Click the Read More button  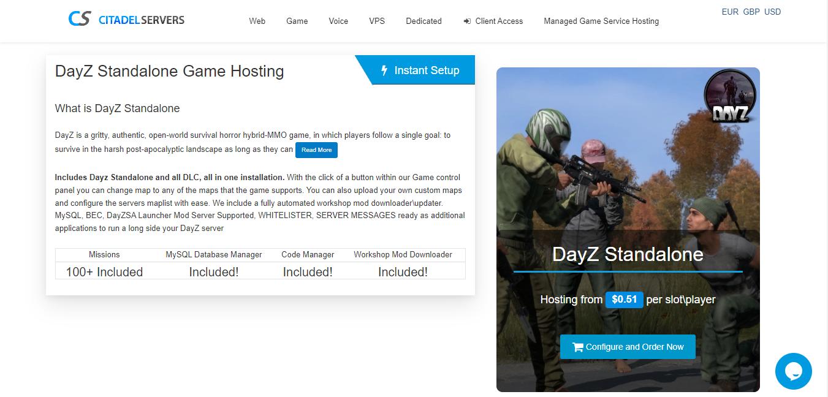316,150
